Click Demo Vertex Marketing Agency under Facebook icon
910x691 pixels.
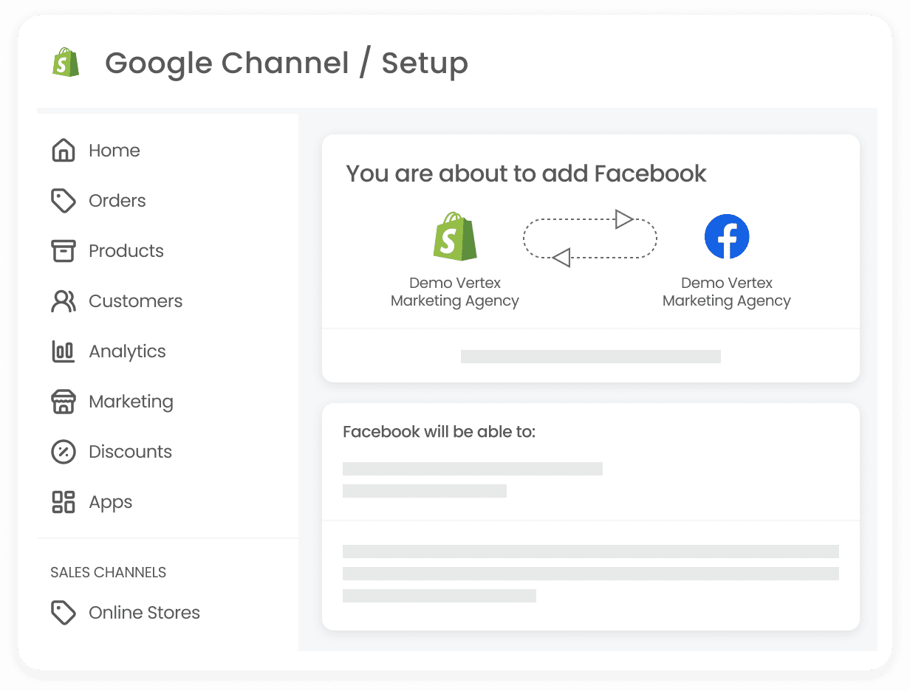point(727,292)
